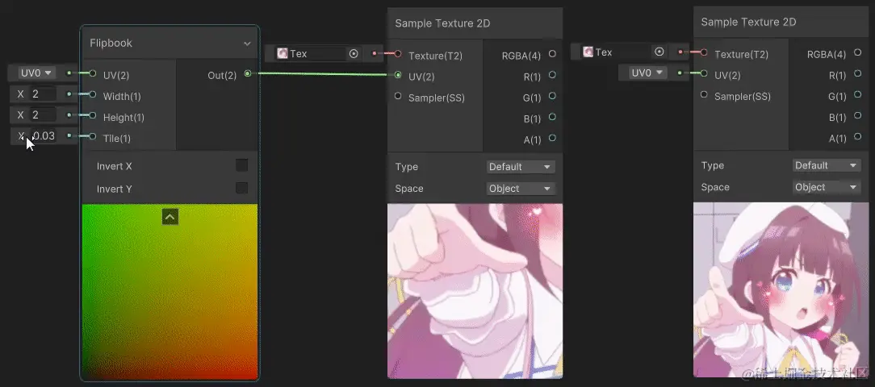Click the Flipbook Tile(1) input port
This screenshot has width=875, height=387.
click(x=93, y=136)
